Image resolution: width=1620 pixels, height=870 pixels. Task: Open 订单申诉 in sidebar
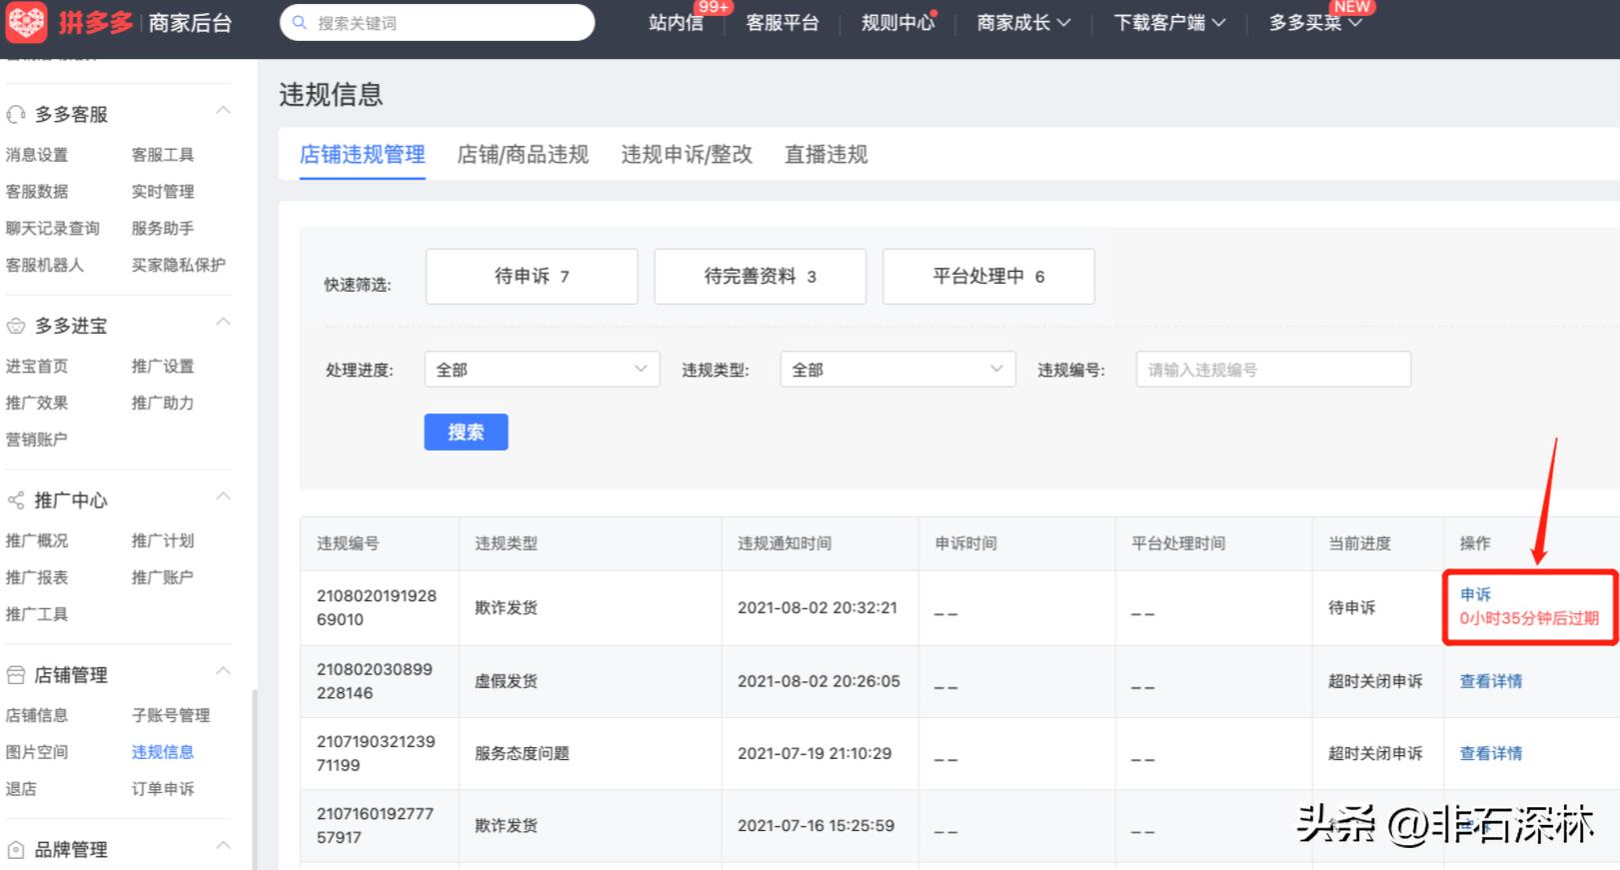[163, 789]
